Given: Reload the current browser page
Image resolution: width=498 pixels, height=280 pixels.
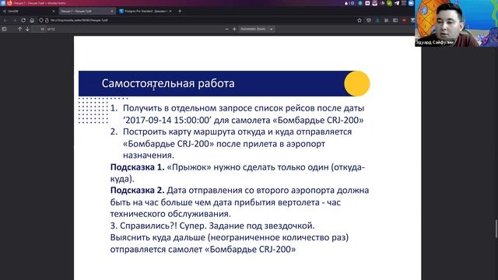Looking at the screenshot, I should click(x=23, y=20).
